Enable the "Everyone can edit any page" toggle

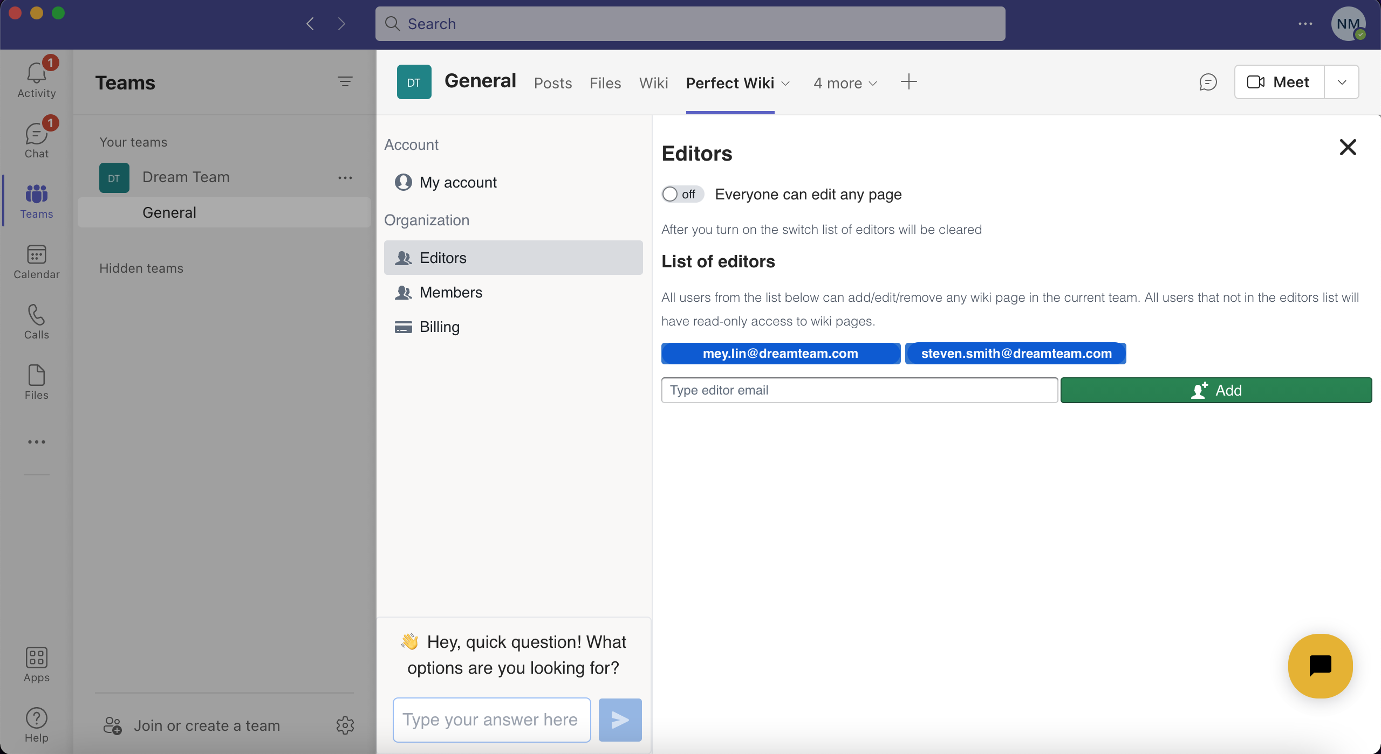681,194
